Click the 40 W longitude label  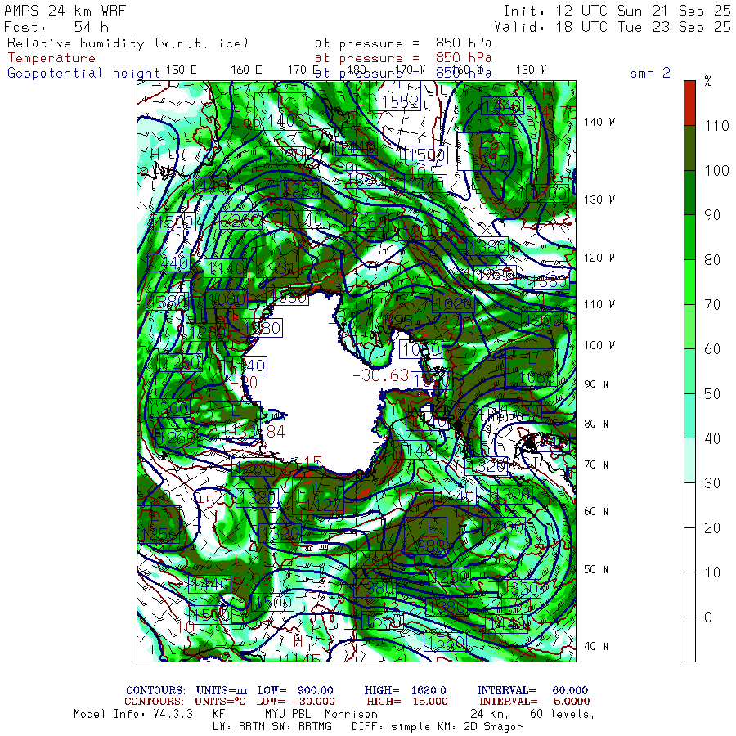[595, 646]
